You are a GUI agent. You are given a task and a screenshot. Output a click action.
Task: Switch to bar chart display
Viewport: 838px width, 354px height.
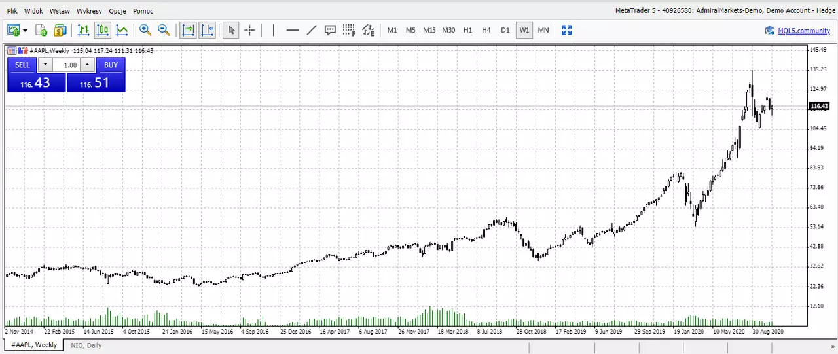tap(84, 30)
